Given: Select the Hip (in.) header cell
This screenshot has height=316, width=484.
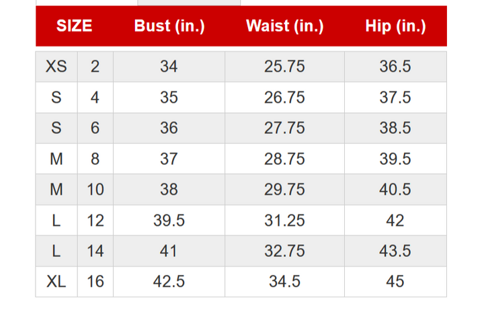Looking at the screenshot, I should coord(395,26).
